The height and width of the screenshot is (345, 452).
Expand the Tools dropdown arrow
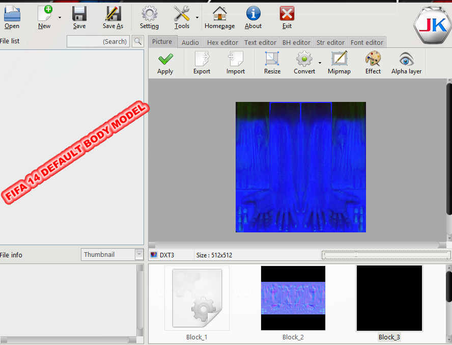(197, 18)
